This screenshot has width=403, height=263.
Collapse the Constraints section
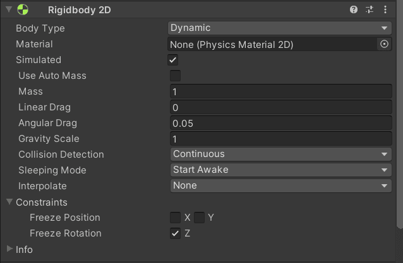tap(9, 202)
